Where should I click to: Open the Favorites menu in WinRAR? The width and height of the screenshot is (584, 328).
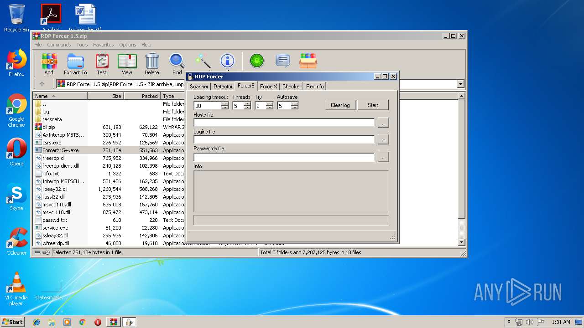click(x=104, y=45)
